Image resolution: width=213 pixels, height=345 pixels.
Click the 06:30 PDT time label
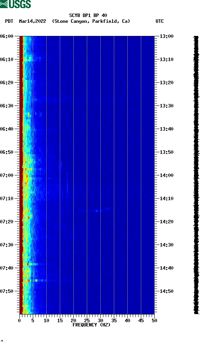(7, 105)
